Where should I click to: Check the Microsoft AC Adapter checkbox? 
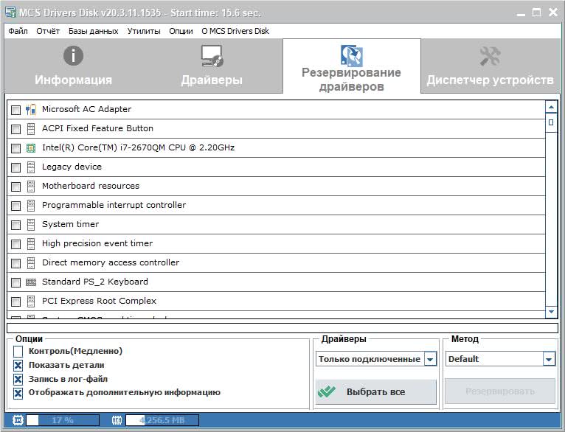[15, 110]
